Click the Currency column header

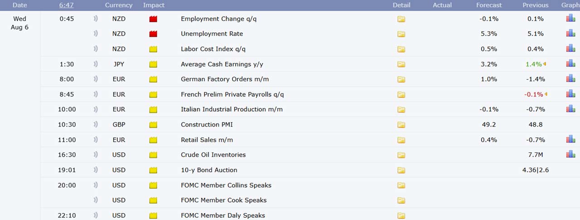tap(119, 5)
